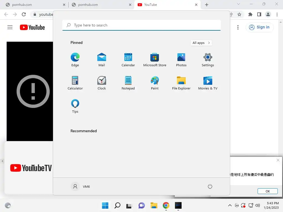
Task: Click the video player error icon
Action: [x=33, y=91]
